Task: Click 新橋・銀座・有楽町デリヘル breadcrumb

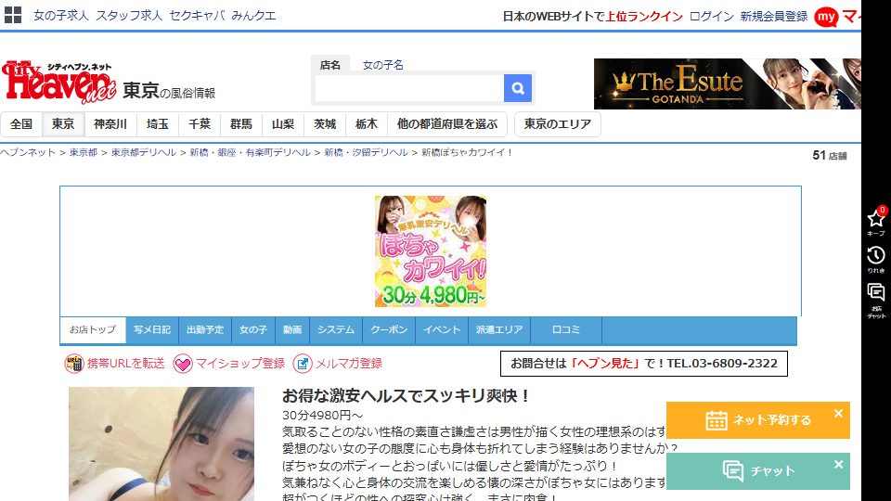Action: coord(250,152)
